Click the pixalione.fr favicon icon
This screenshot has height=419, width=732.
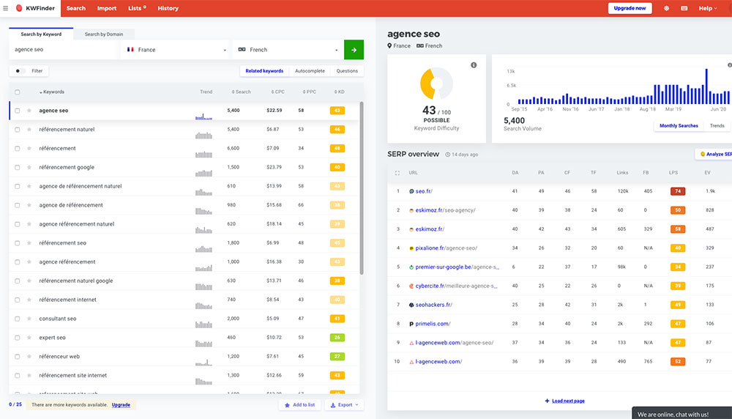(x=411, y=248)
